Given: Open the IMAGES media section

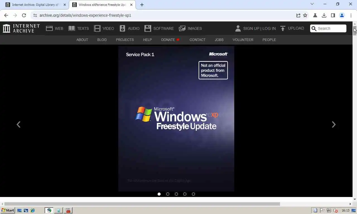Looking at the screenshot, I should 190,28.
